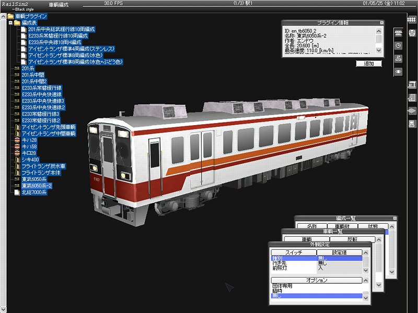Open the structure building icon
418x313 pixels.
[x=412, y=98]
